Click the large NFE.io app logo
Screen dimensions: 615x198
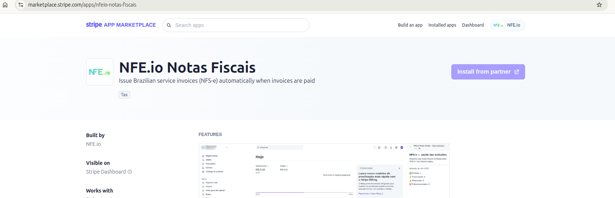click(100, 72)
